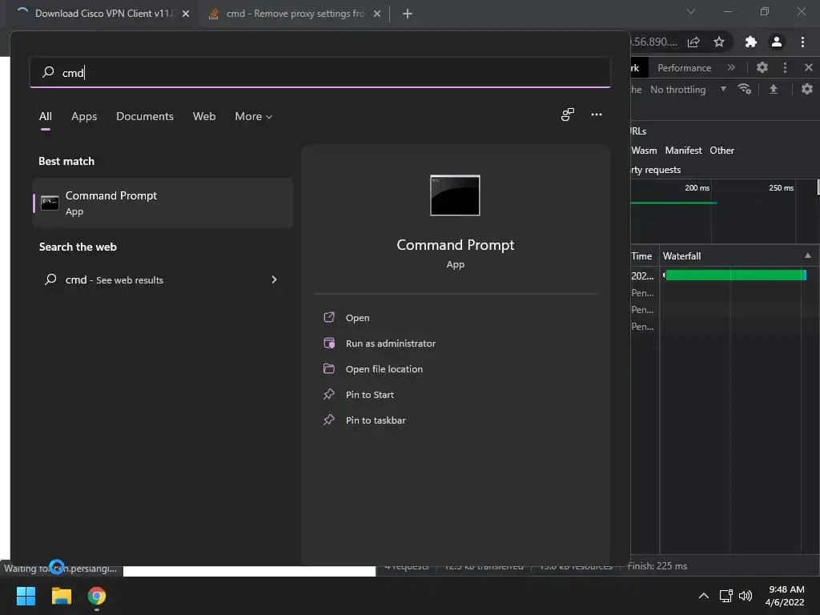Viewport: 820px width, 615px height.
Task: Open the clock showing 9:48 AM
Action: click(x=785, y=596)
